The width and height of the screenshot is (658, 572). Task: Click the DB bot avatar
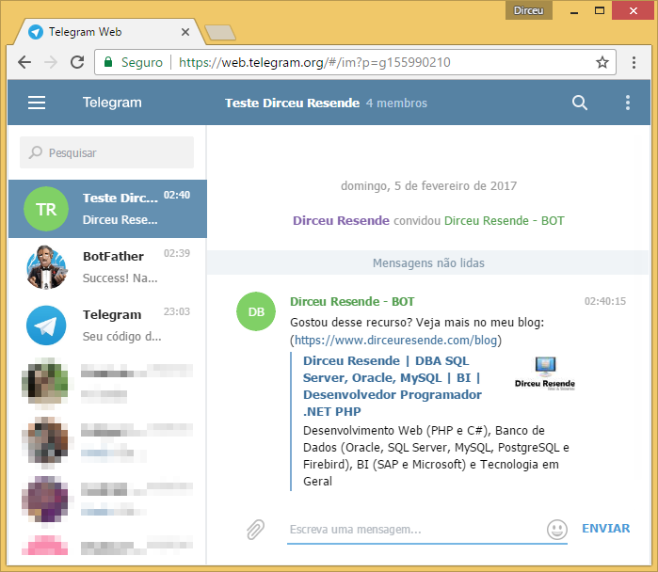[256, 311]
